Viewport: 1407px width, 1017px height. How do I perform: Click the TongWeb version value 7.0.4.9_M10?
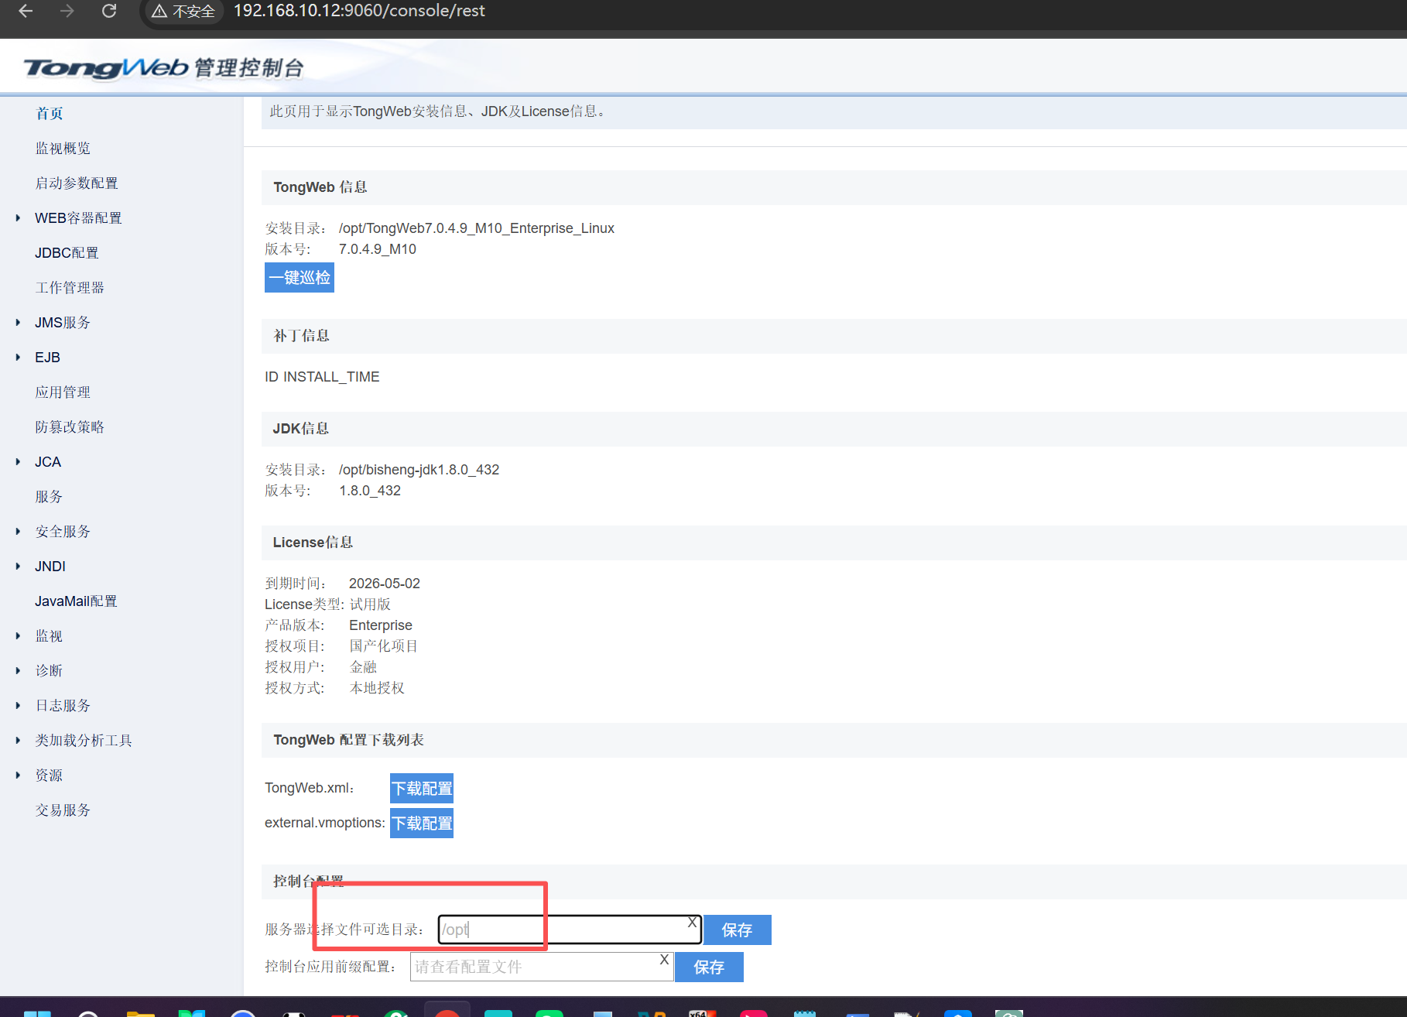(378, 249)
